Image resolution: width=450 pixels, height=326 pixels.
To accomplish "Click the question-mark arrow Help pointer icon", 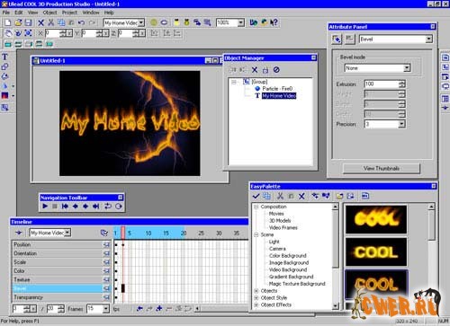I will 274,22.
